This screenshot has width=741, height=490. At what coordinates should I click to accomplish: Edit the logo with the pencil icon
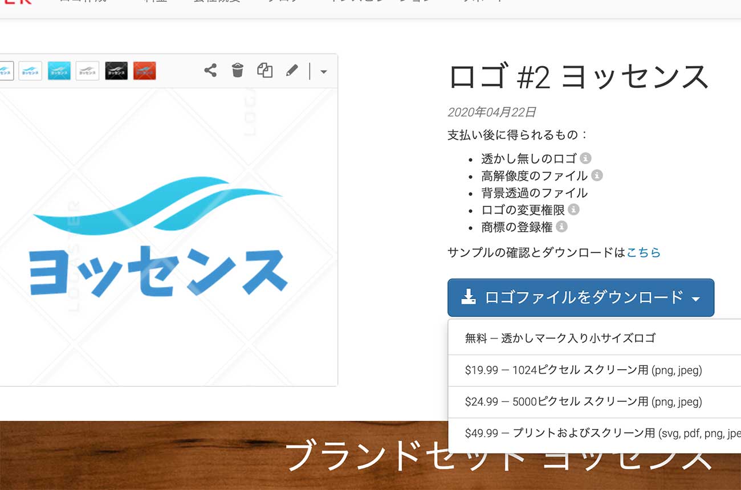point(292,71)
